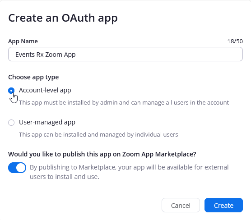Click 'users to install and use.' text line
251x220 pixels.
click(x=65, y=177)
